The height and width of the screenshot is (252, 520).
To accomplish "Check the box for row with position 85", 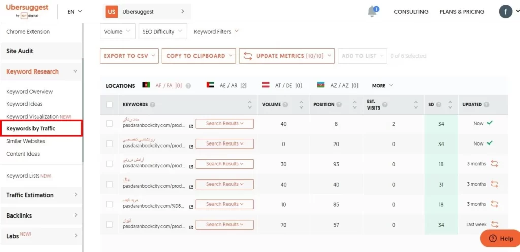I will 110,204.
